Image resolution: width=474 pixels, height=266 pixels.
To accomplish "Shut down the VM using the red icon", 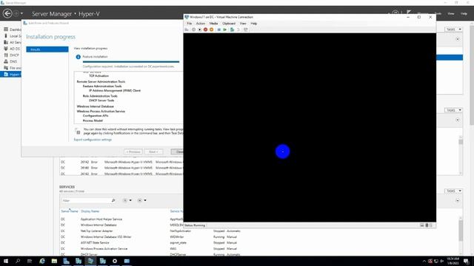I will coord(206,30).
